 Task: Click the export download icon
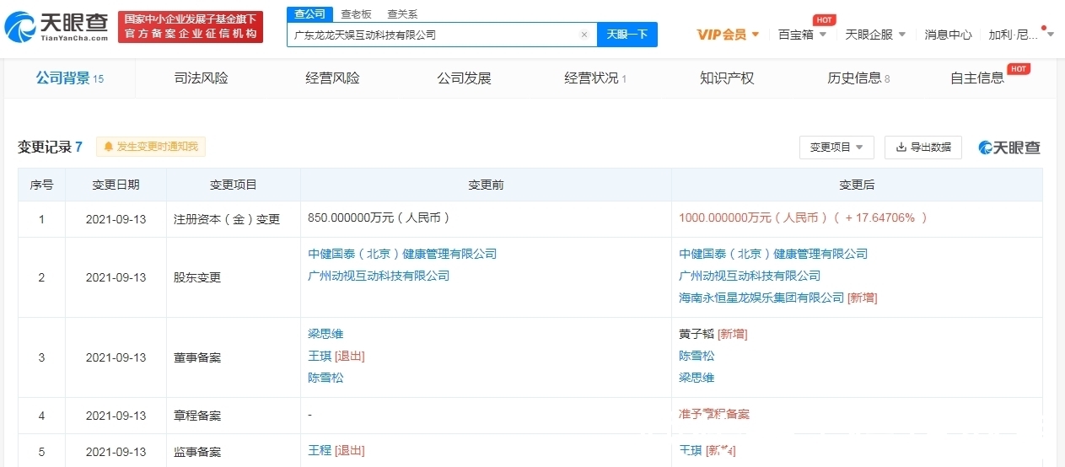901,147
